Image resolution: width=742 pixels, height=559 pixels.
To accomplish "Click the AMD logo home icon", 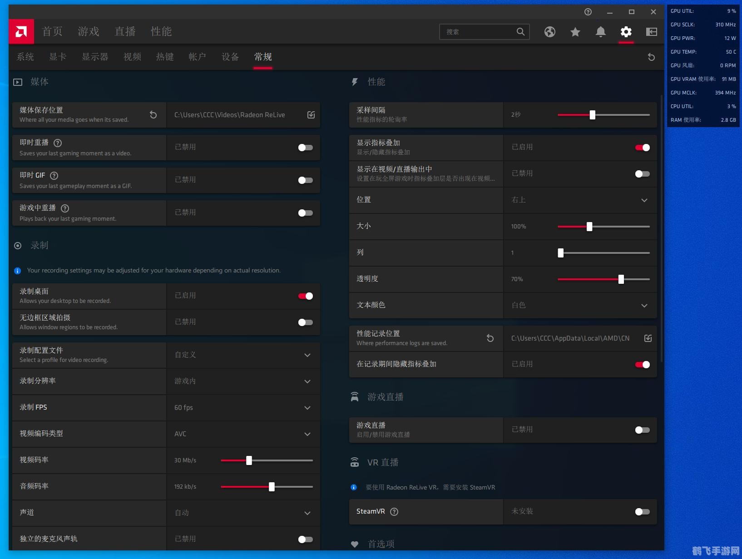I will 21,32.
